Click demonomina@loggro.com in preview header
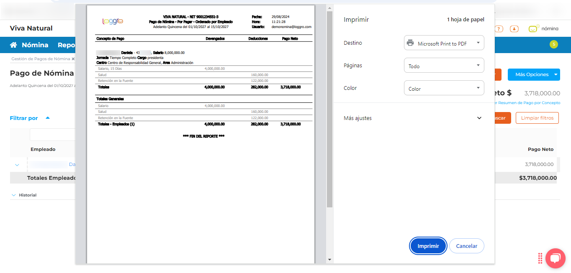 click(x=291, y=26)
